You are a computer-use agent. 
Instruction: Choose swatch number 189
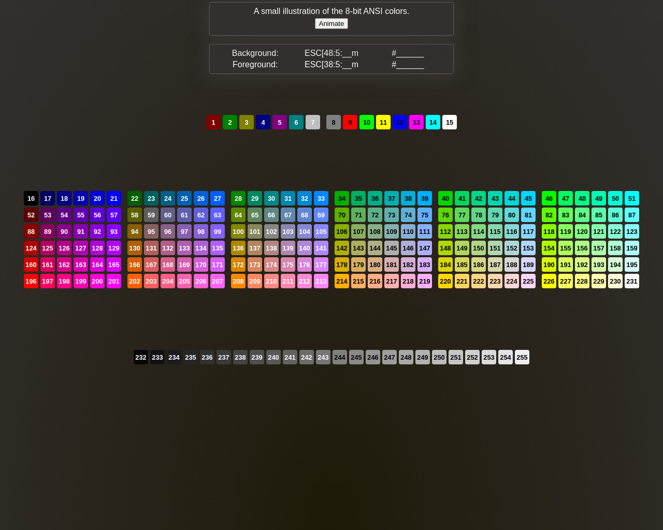click(528, 264)
